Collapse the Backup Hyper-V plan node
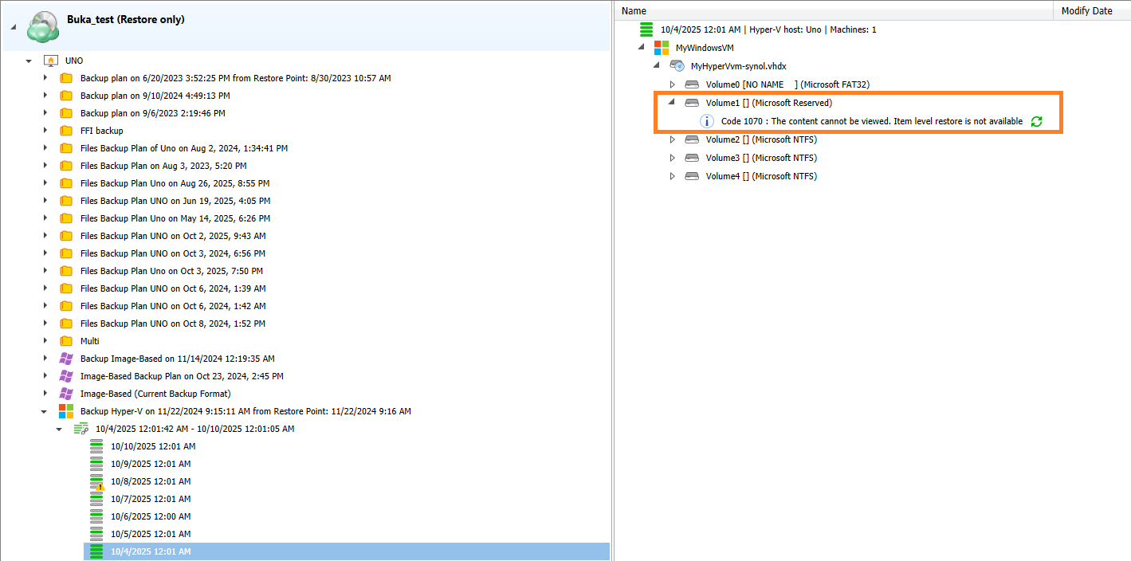The image size is (1131, 561). point(45,411)
